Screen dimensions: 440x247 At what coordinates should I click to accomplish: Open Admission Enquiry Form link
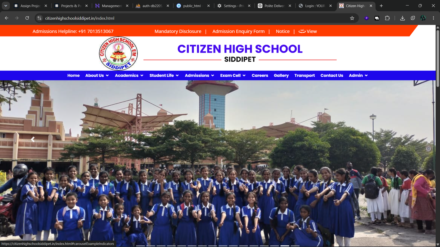[x=238, y=31]
